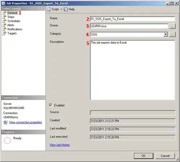Screen dimensions: 180x162
Task: Open category browse ellipsis button
Action: (x=172, y=34)
